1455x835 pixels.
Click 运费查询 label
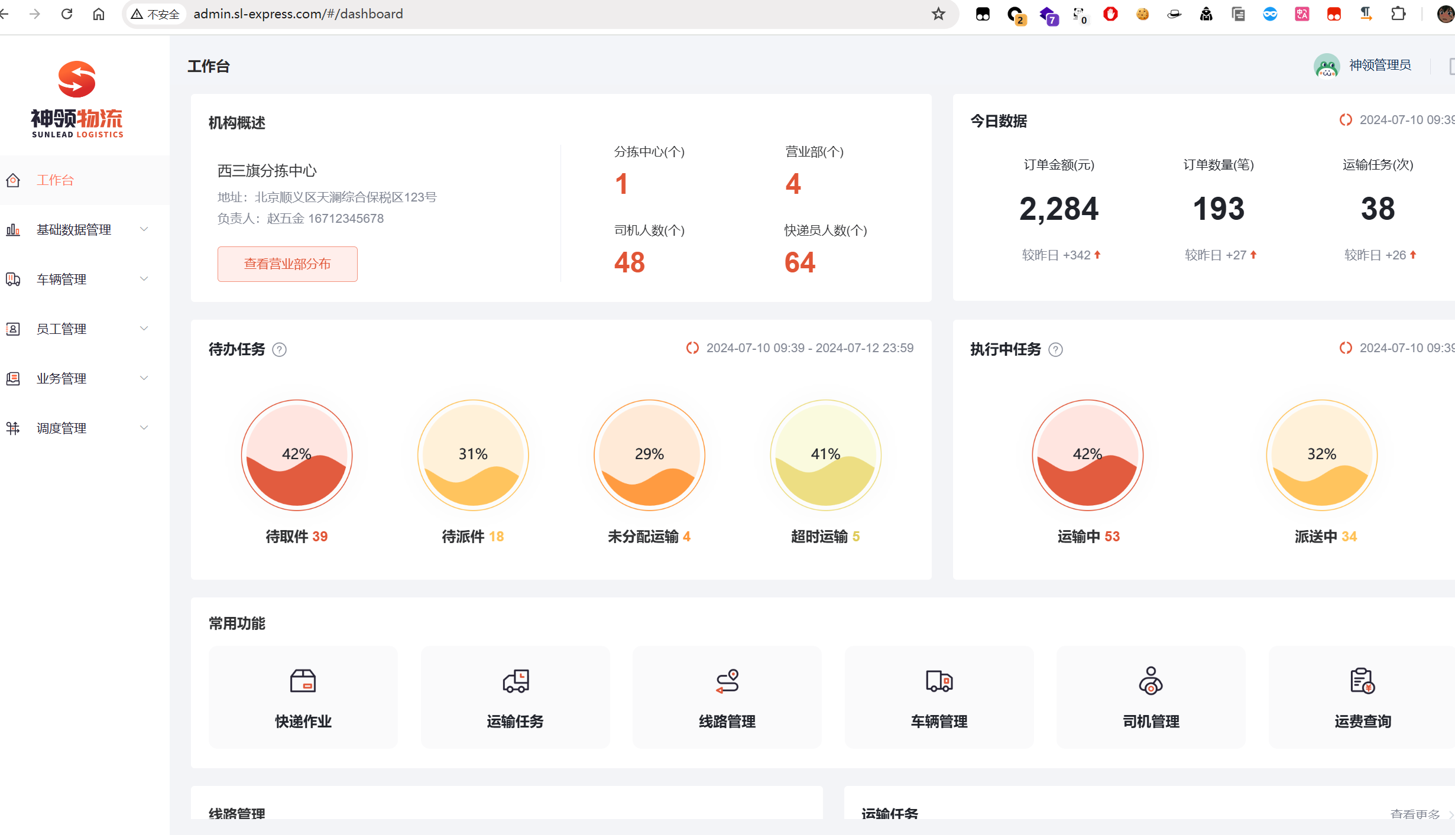coord(1363,722)
